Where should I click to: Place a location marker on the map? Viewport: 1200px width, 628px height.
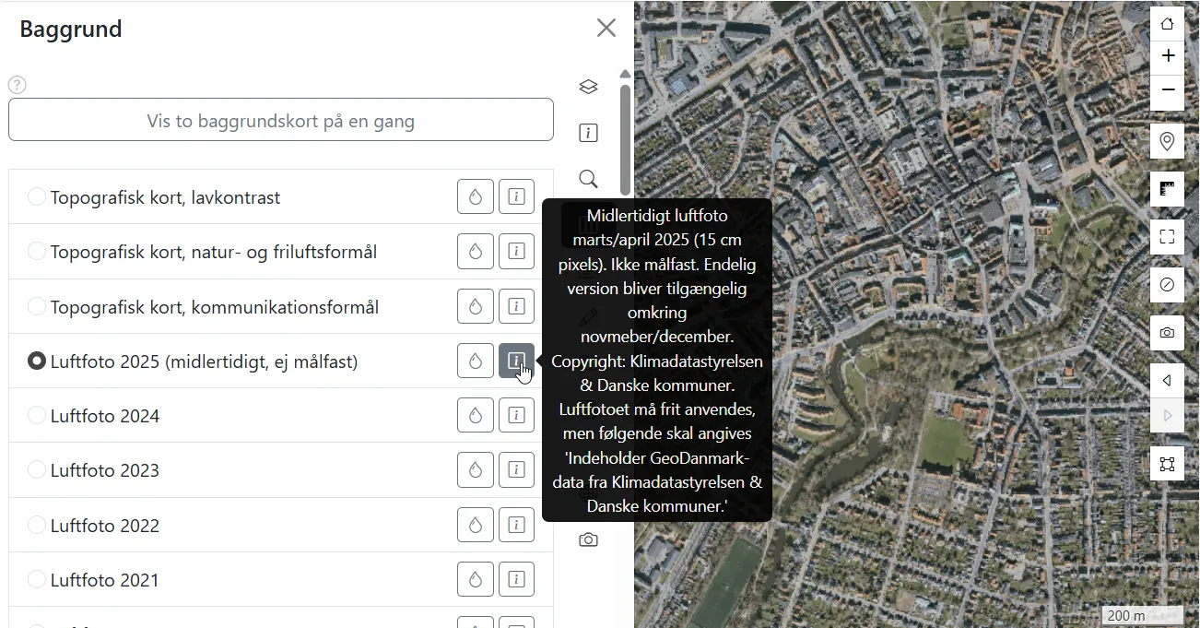[1167, 141]
